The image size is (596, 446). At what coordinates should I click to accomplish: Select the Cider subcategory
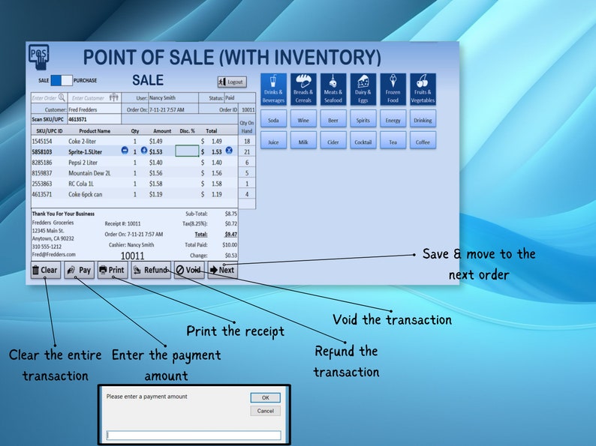pos(333,142)
